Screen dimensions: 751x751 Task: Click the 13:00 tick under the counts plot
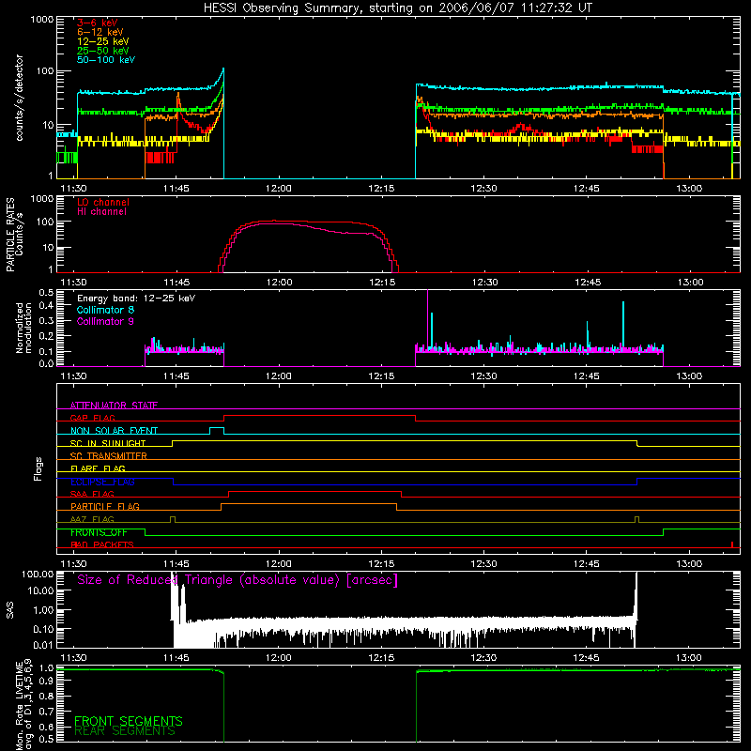(x=689, y=189)
